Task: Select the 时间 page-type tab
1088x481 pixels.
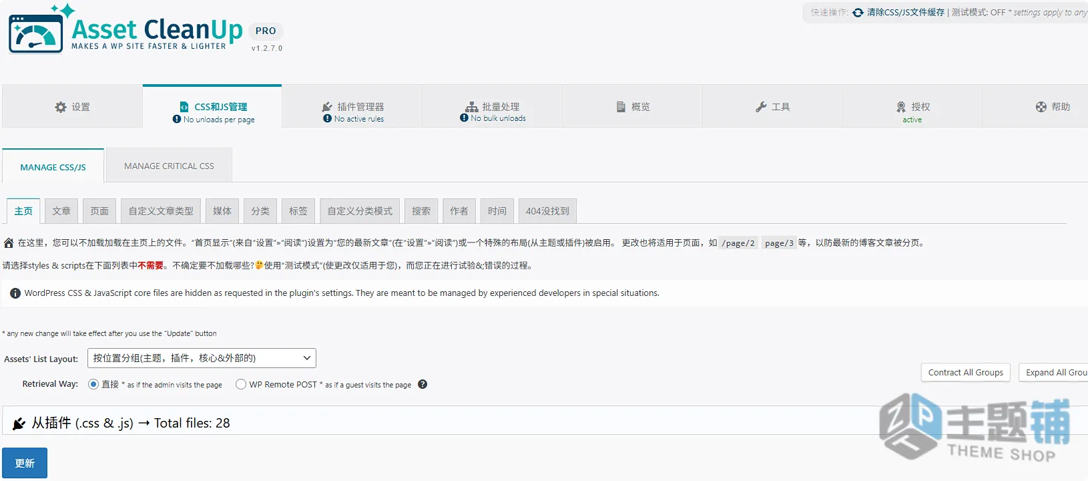Action: coord(497,210)
